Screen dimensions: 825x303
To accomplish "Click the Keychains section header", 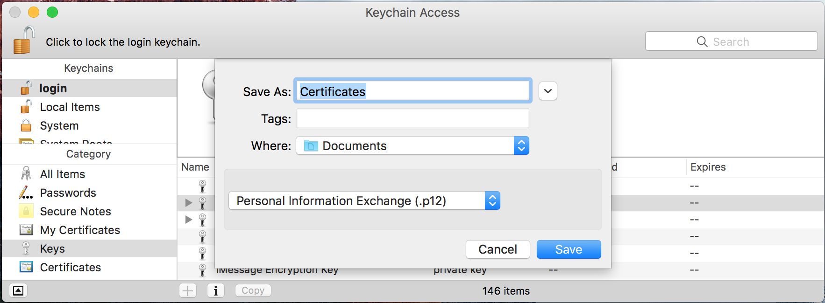I will click(89, 68).
